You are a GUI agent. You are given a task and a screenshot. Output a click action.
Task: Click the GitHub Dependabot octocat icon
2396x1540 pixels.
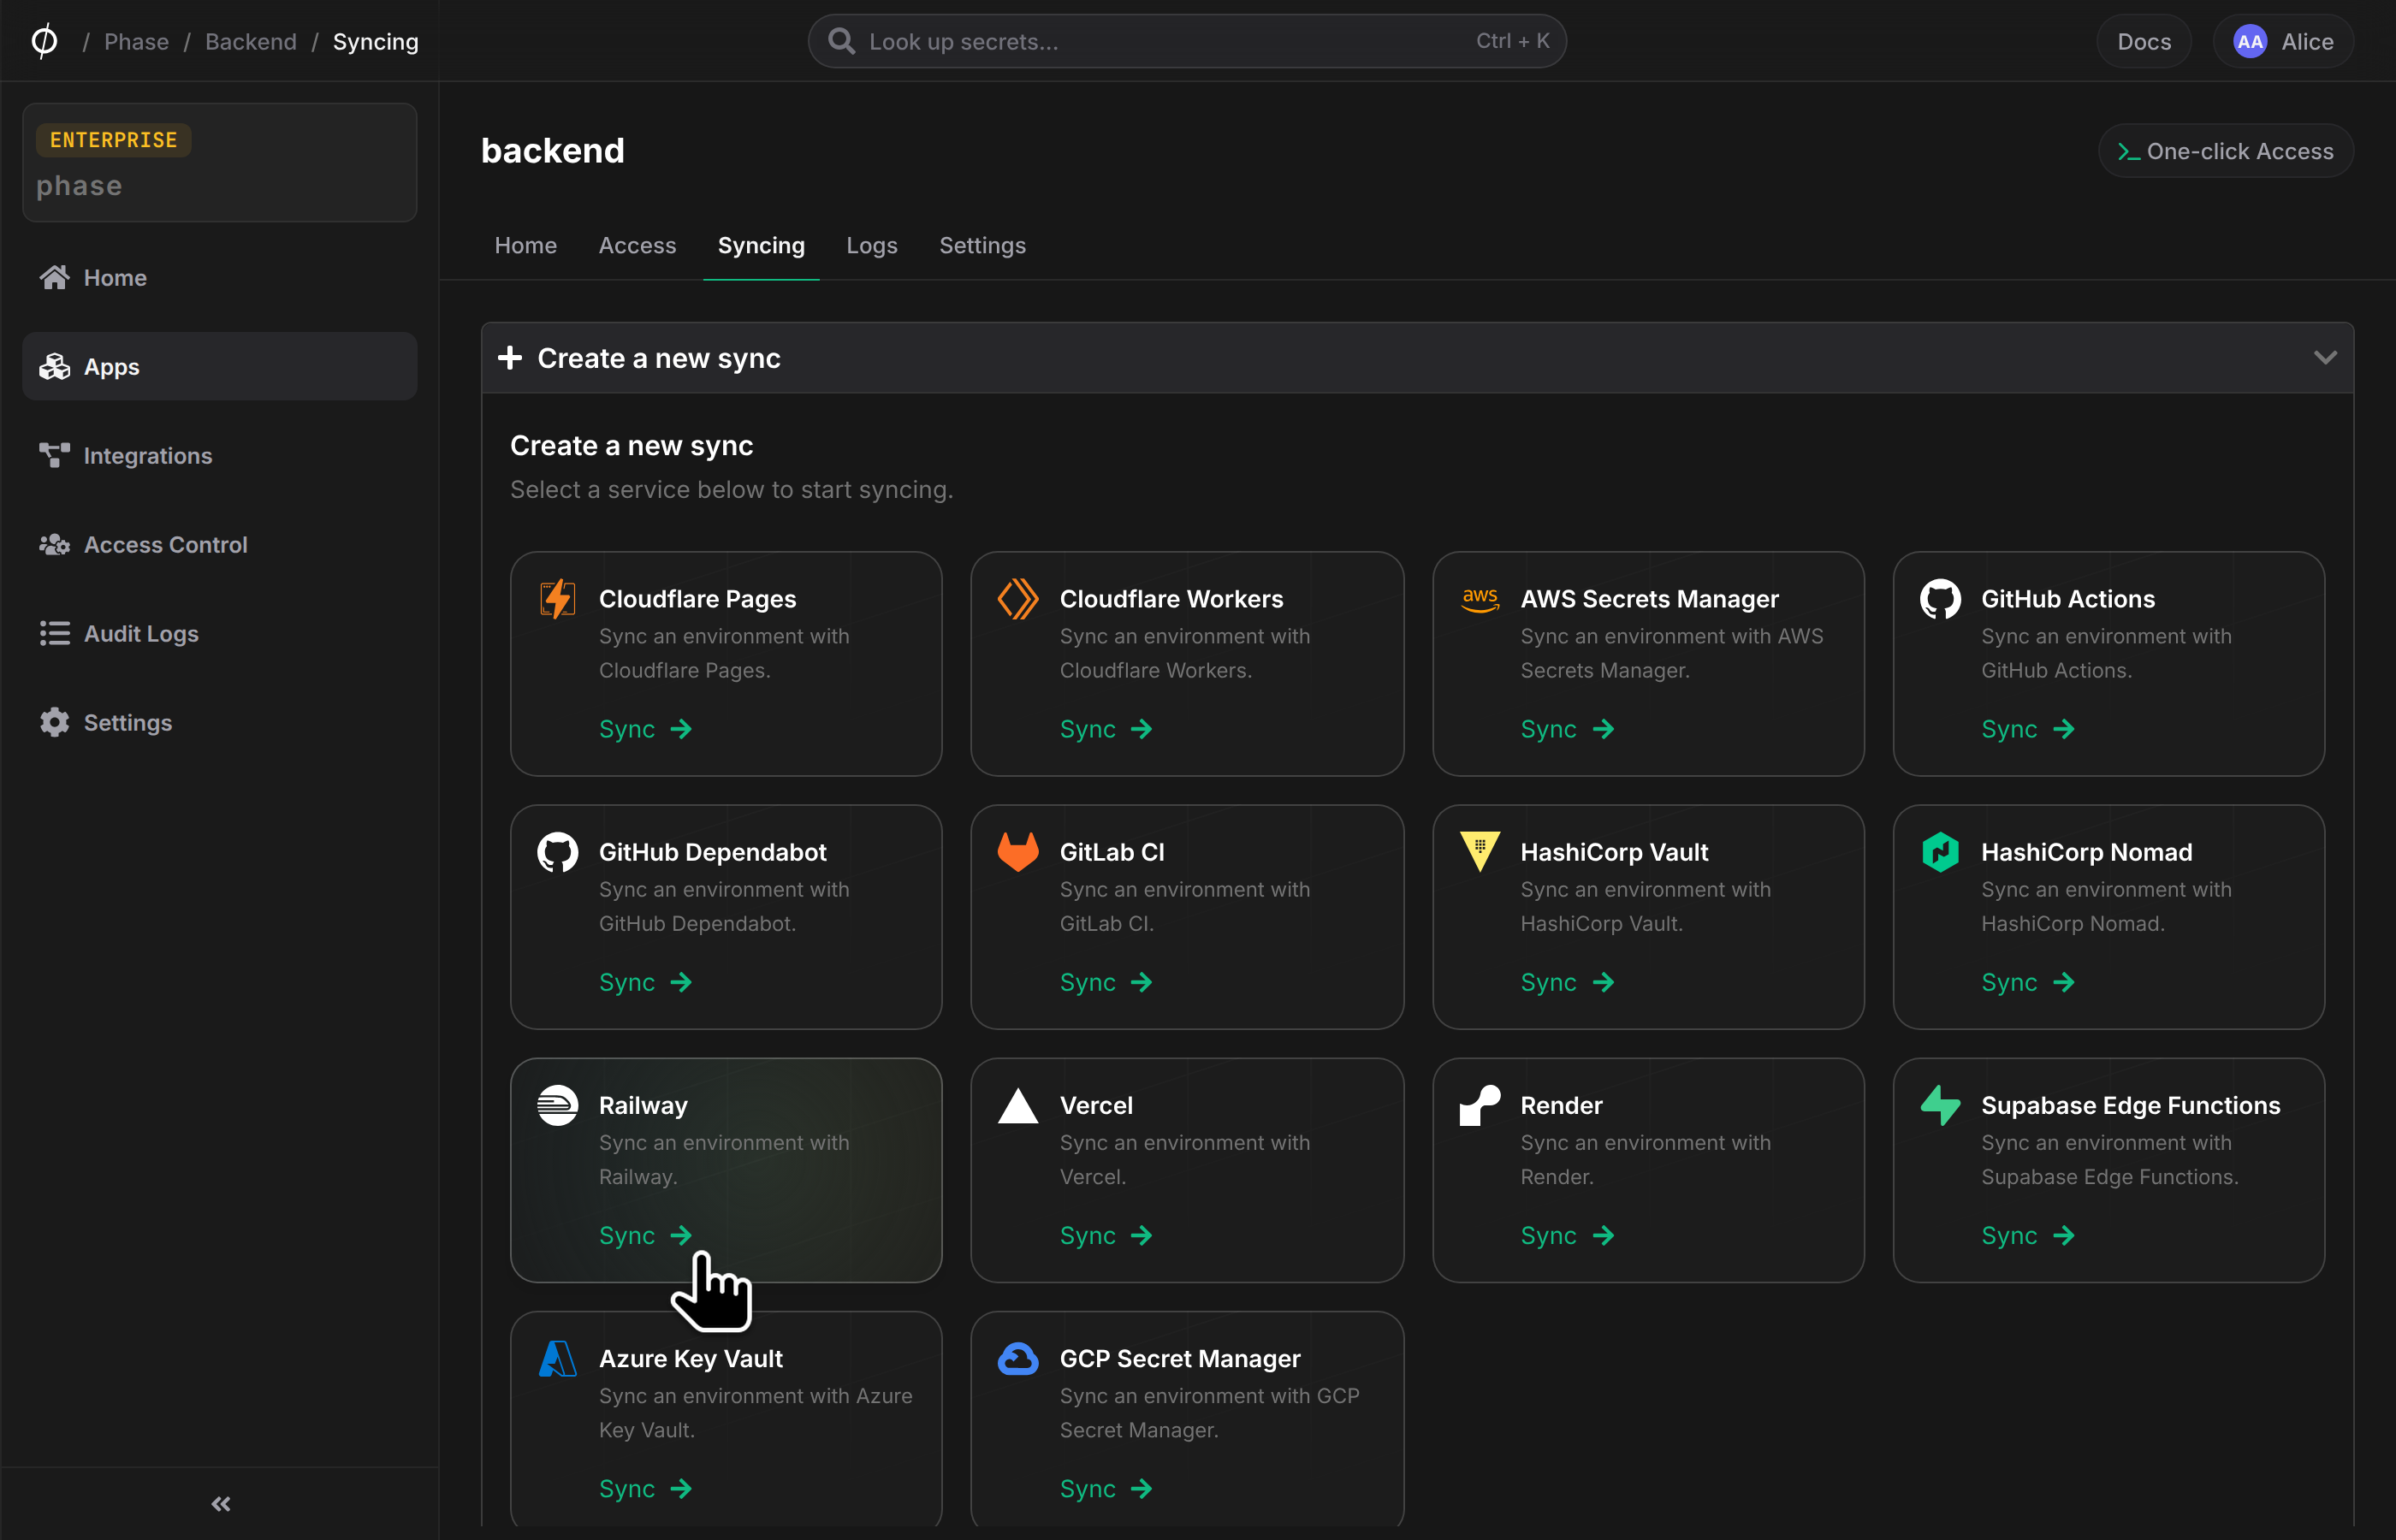click(558, 852)
